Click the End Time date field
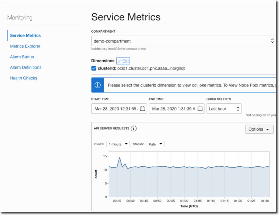The height and width of the screenshot is (215, 279). point(173,109)
